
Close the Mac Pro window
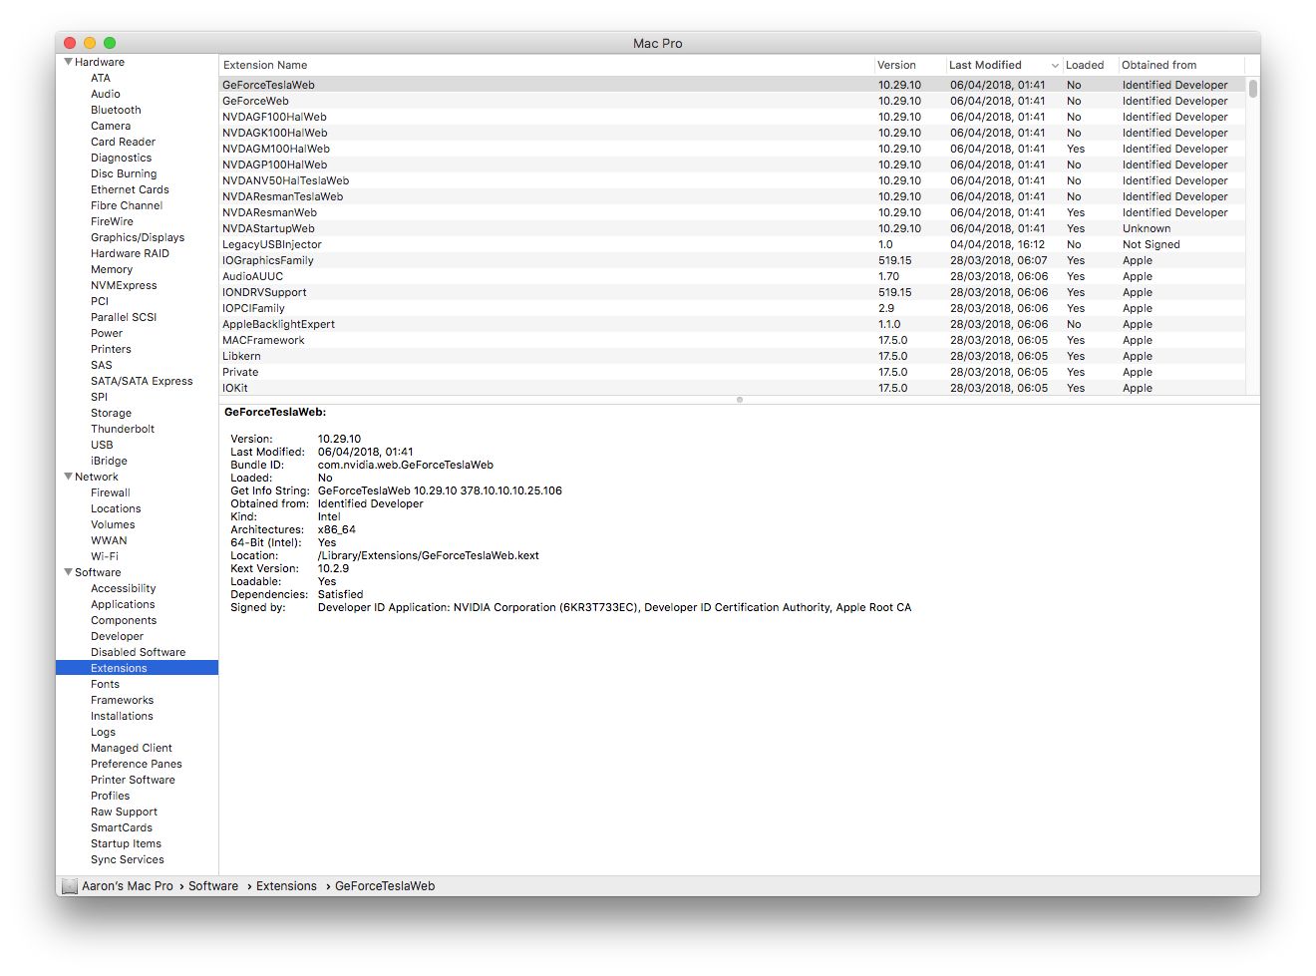coord(70,43)
